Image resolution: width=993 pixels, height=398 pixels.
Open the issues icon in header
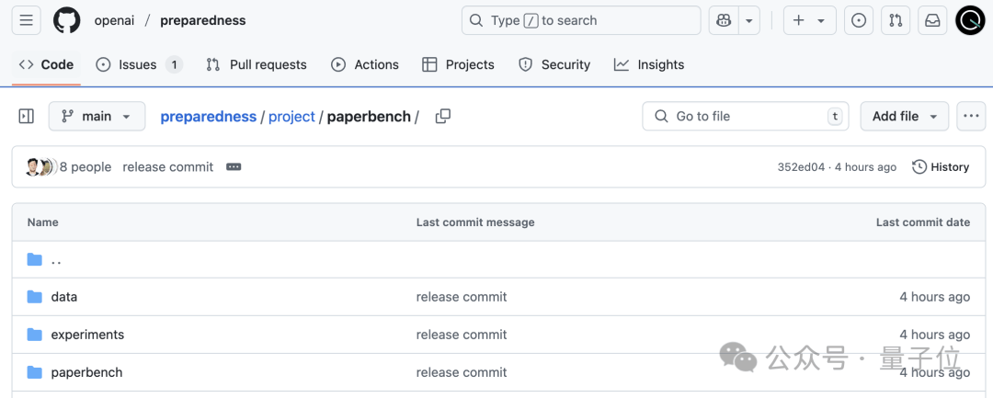(859, 20)
